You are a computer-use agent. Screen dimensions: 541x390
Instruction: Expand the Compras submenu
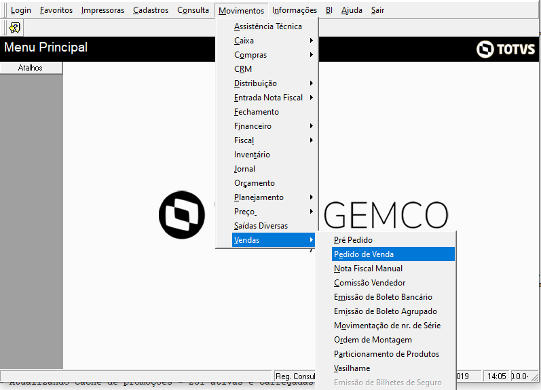tap(274, 55)
